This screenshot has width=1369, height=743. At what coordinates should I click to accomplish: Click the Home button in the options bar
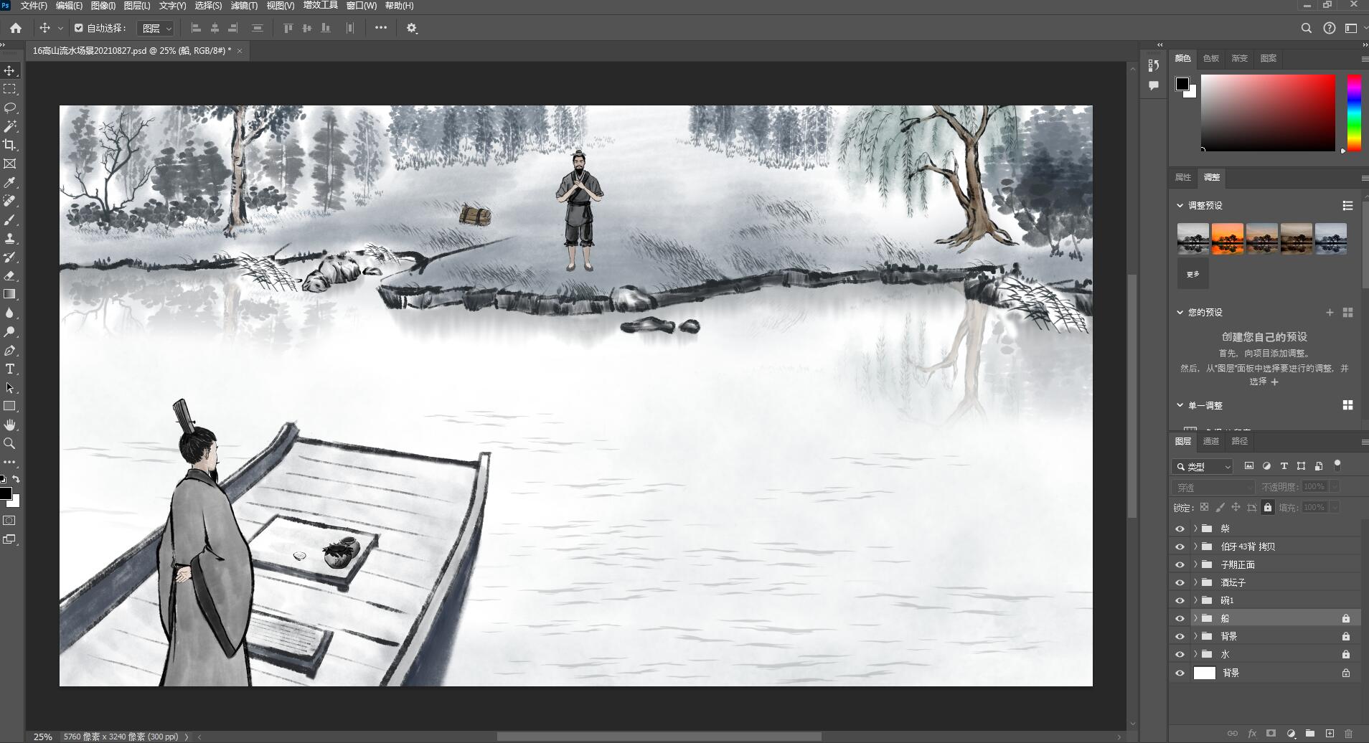click(x=16, y=28)
